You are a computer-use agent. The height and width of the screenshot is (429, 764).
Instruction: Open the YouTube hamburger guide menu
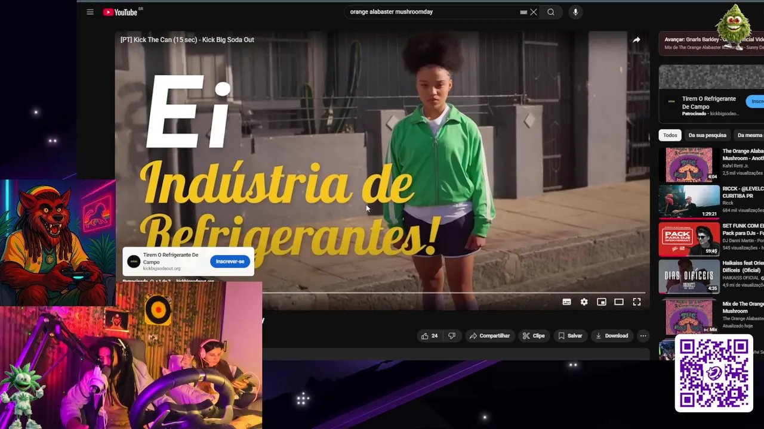coord(90,12)
